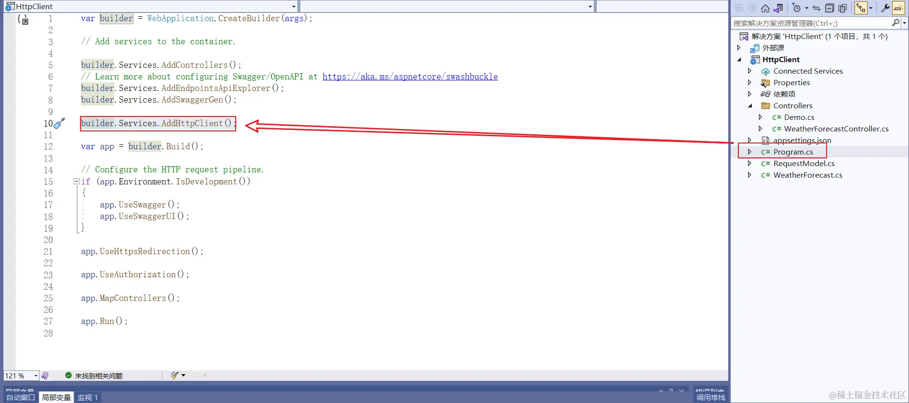Click the screwdriver quick actions icon

(59, 123)
